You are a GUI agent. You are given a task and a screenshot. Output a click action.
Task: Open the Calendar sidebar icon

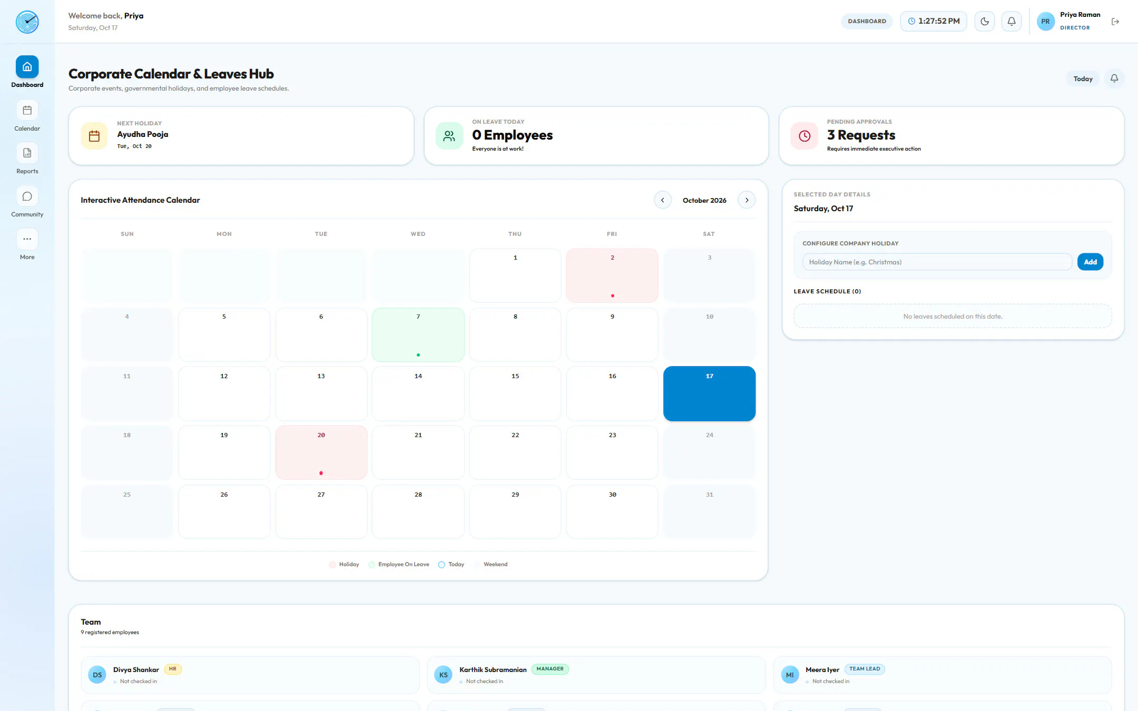pyautogui.click(x=27, y=110)
